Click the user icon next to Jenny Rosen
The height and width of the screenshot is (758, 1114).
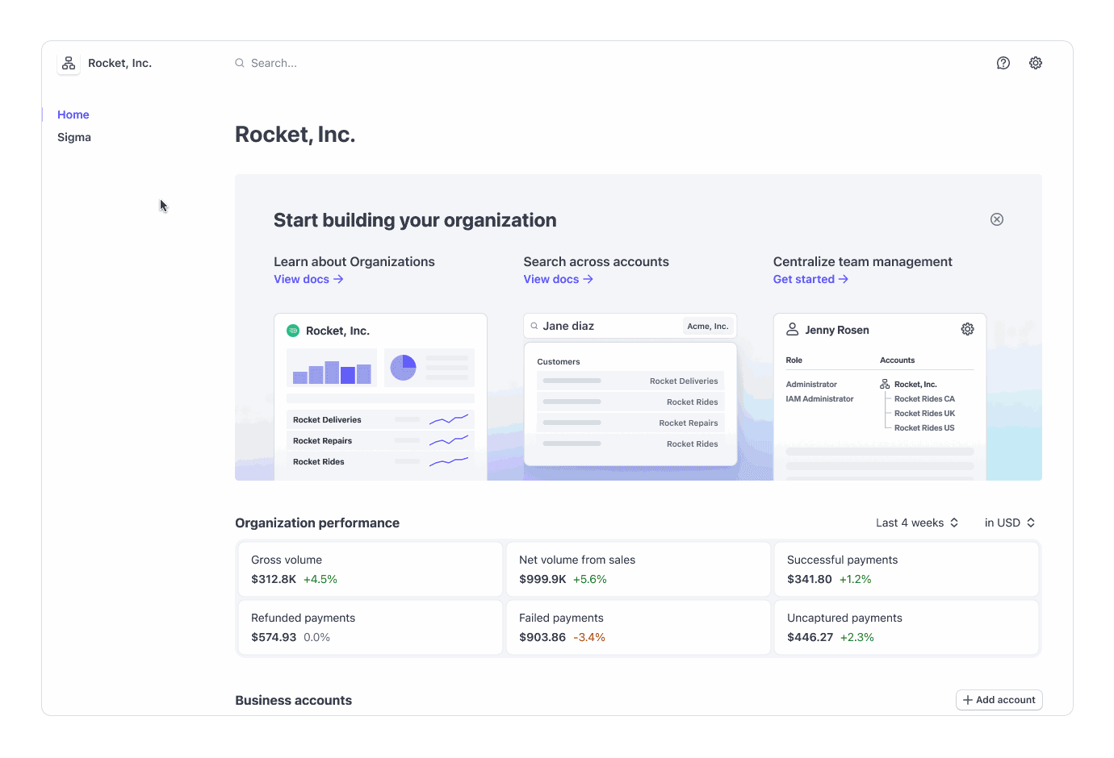click(x=791, y=329)
